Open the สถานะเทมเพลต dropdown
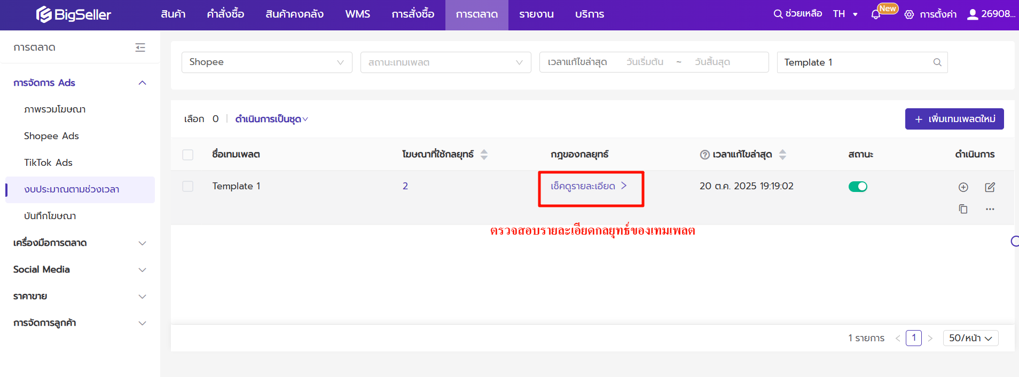The image size is (1019, 377). point(445,62)
